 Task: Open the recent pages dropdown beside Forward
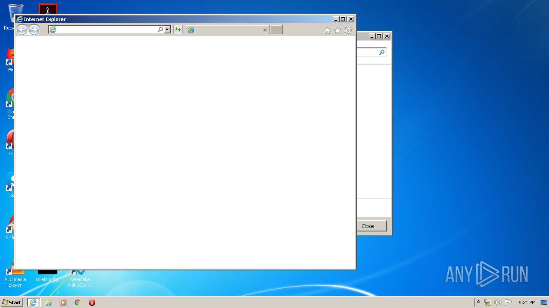(43, 30)
